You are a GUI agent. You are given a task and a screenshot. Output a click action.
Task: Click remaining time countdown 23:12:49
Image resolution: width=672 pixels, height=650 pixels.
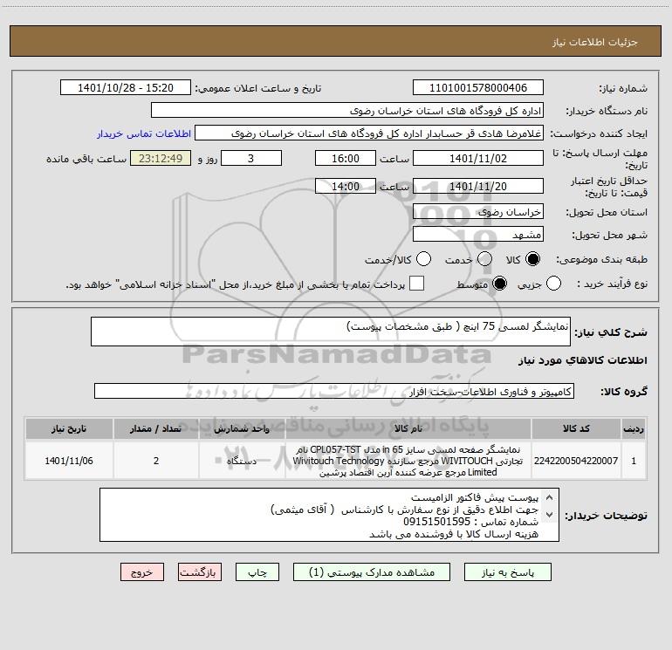pos(161,158)
